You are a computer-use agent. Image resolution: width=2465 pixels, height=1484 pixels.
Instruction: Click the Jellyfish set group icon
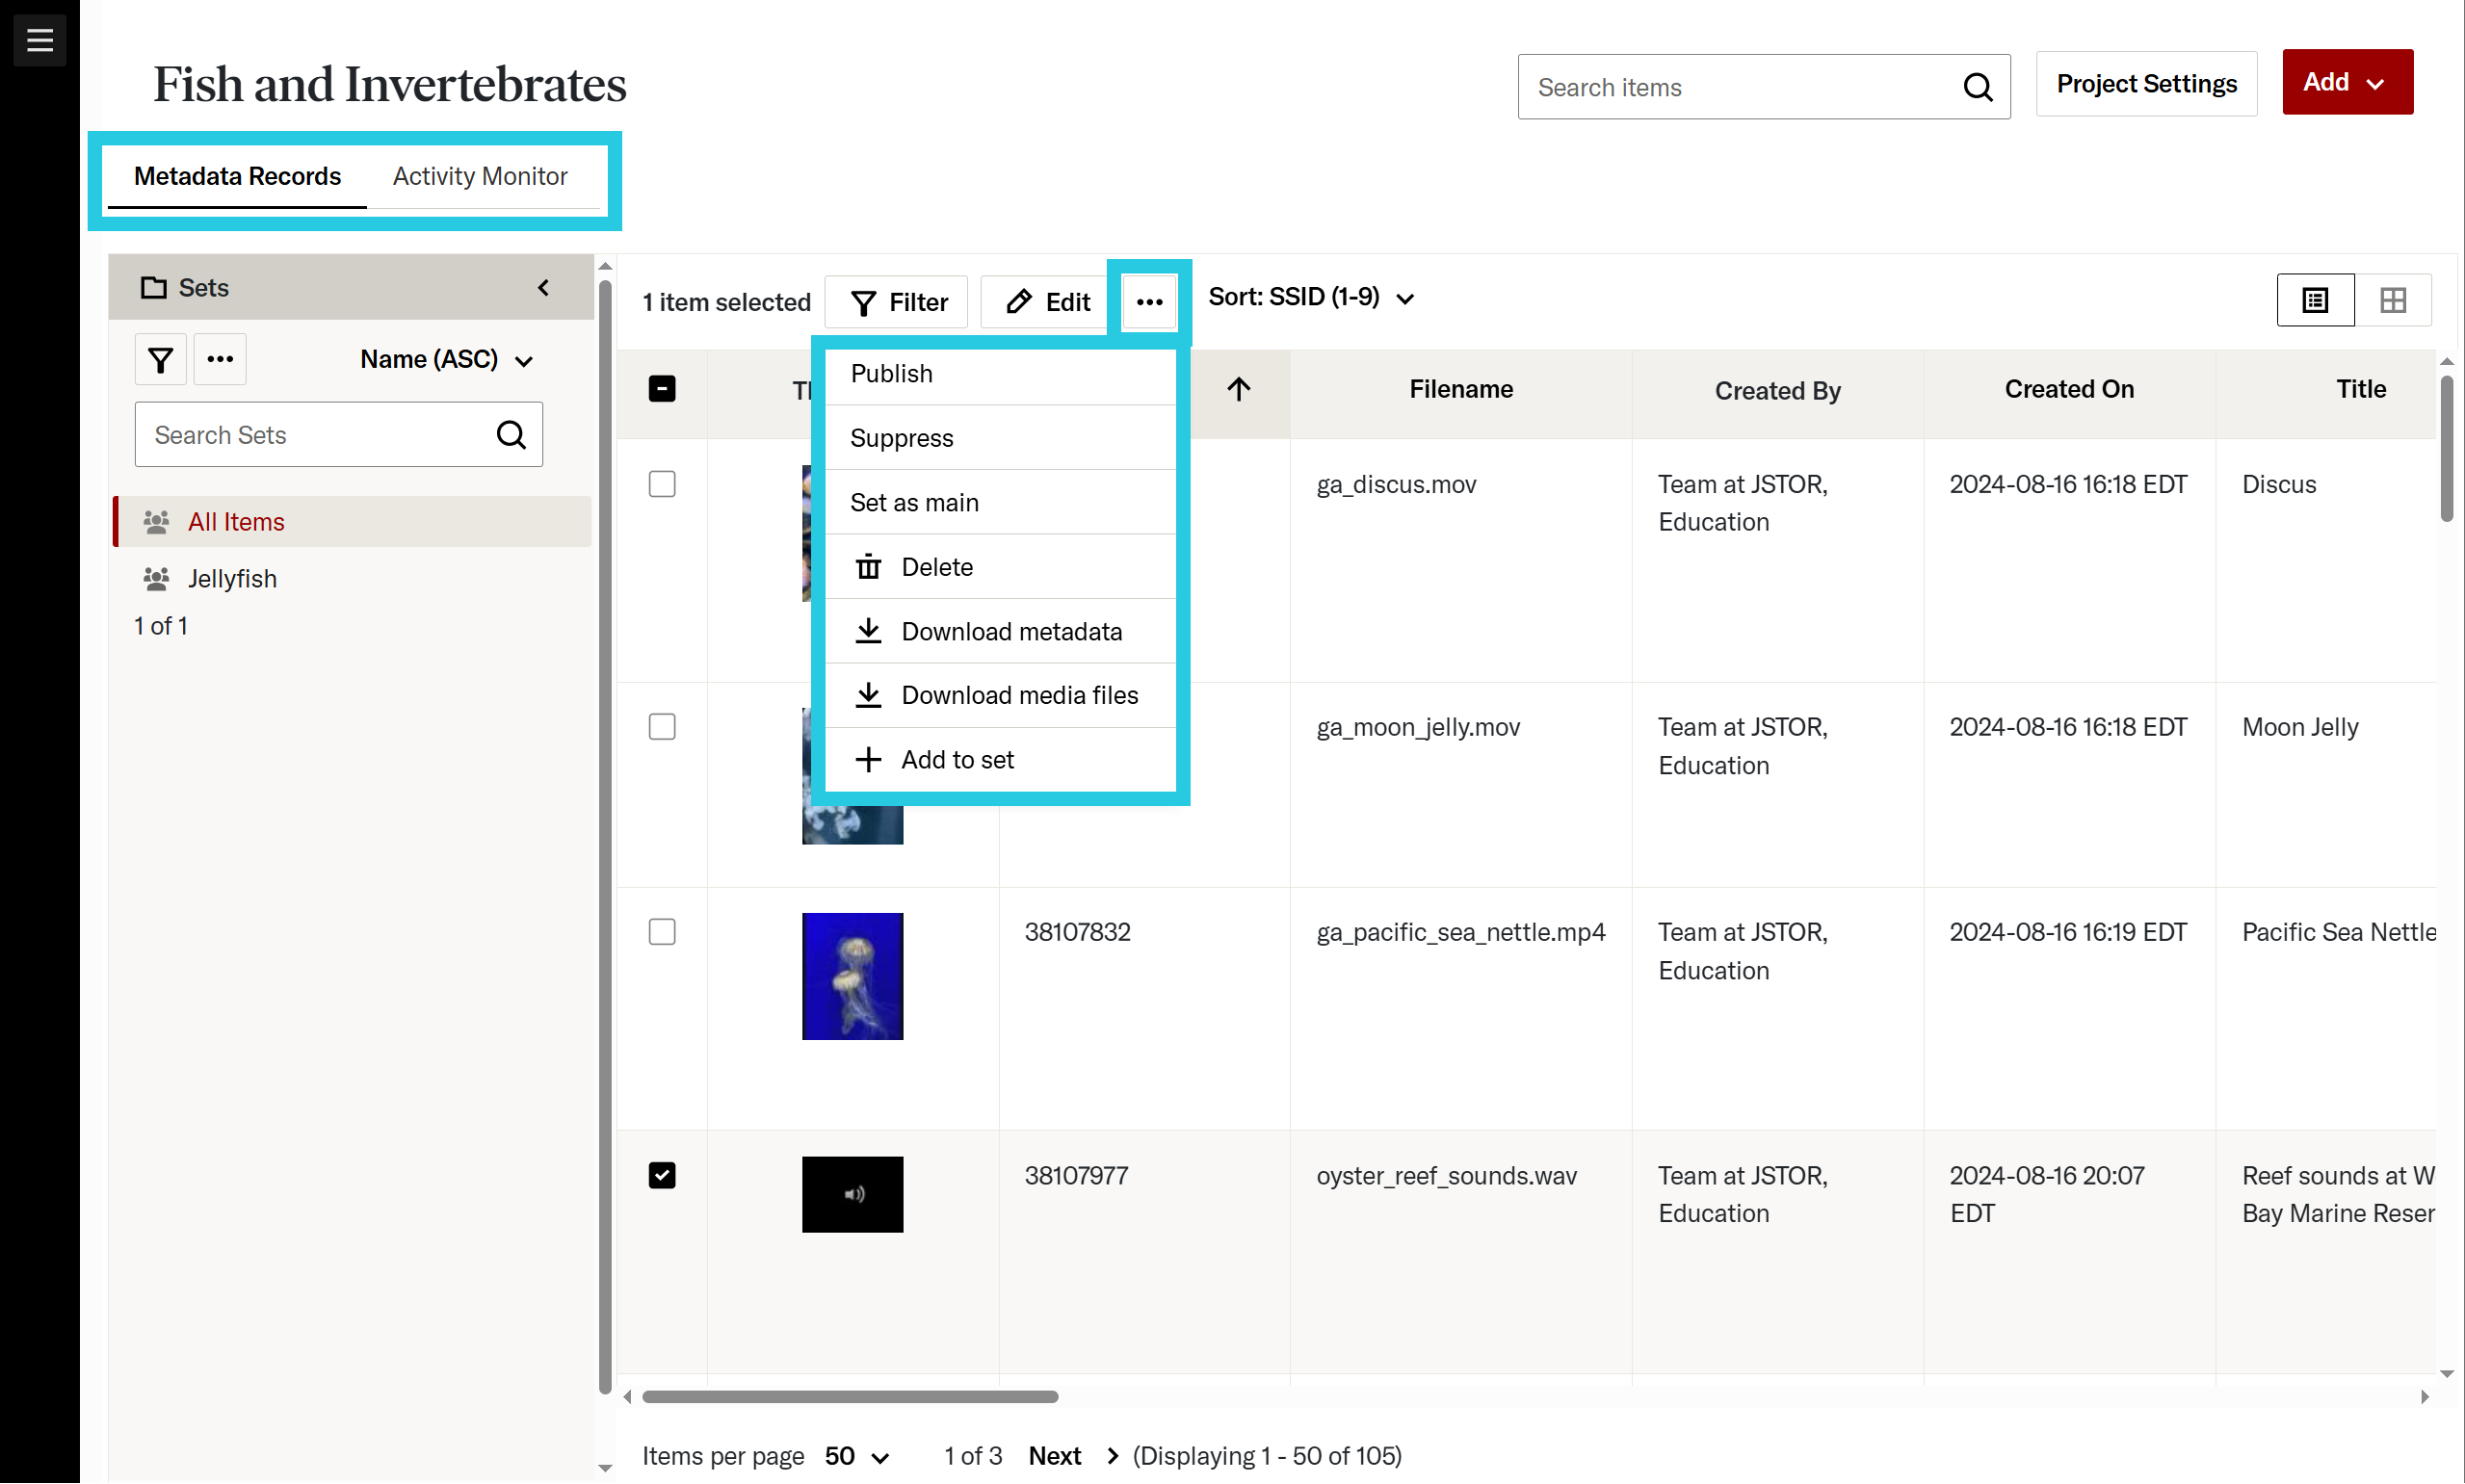click(156, 579)
